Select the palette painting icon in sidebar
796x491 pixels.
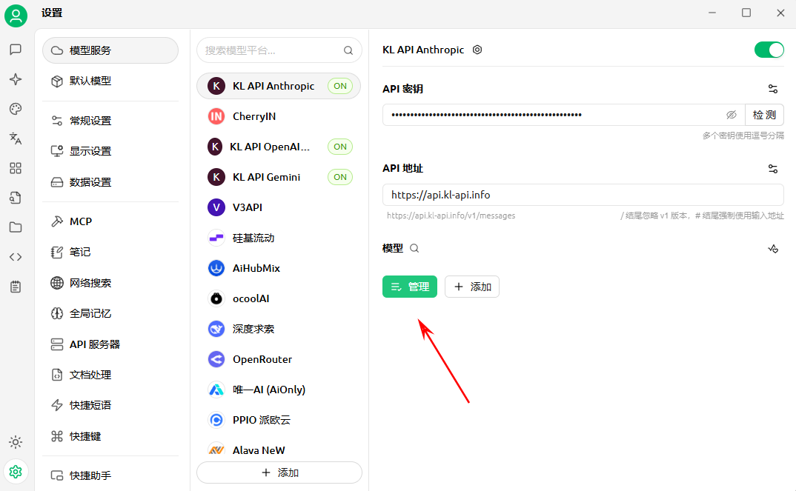pyautogui.click(x=16, y=109)
